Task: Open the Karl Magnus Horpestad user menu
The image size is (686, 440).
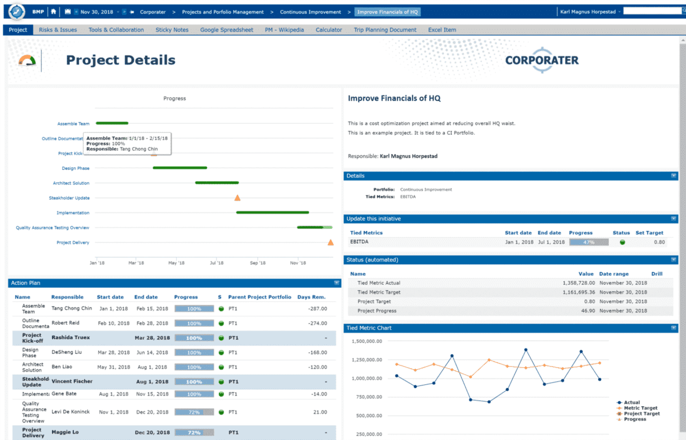Action: point(590,12)
